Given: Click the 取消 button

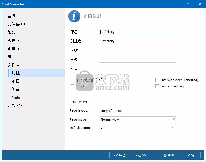Looking at the screenshot, I should click(191, 155).
